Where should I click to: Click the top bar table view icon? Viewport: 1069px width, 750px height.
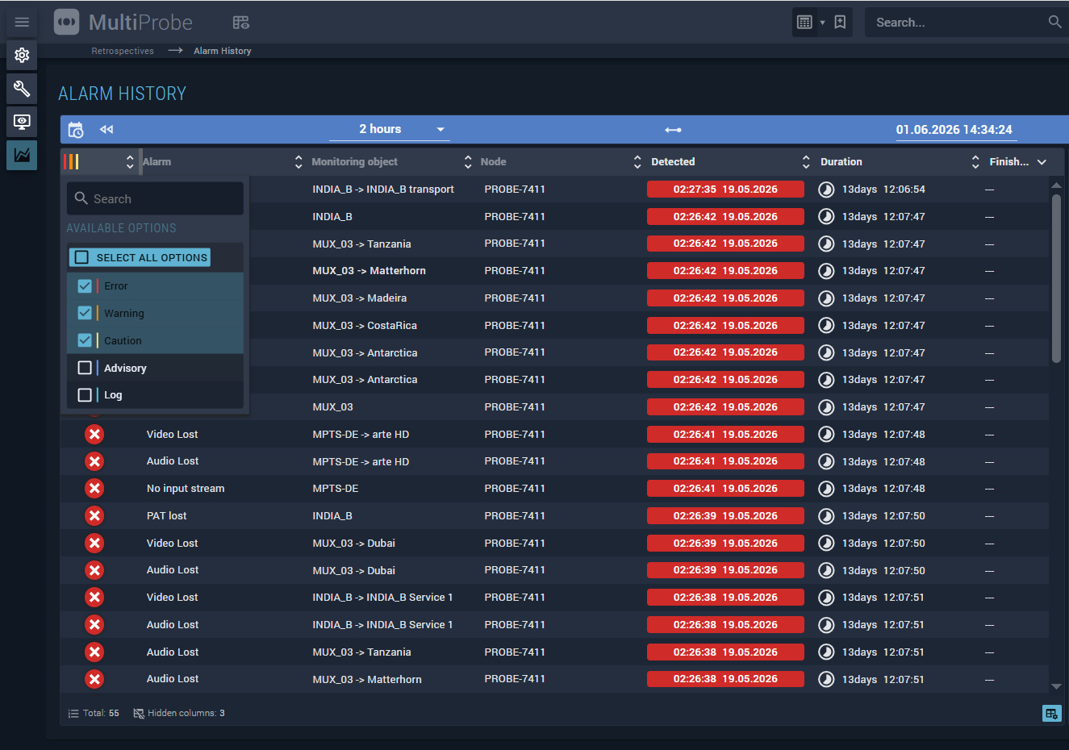tap(804, 23)
